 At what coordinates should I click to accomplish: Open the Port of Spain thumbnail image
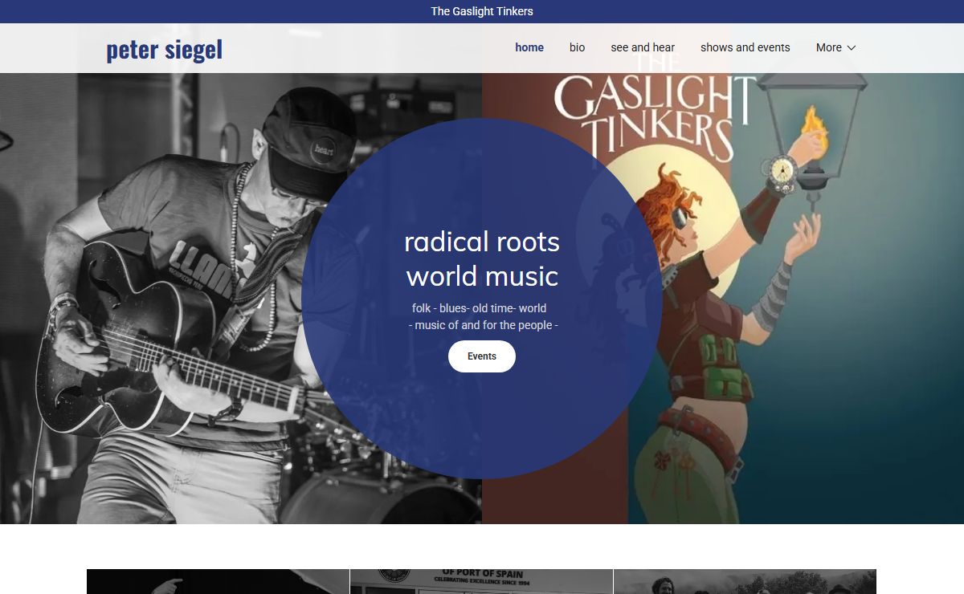click(481, 581)
